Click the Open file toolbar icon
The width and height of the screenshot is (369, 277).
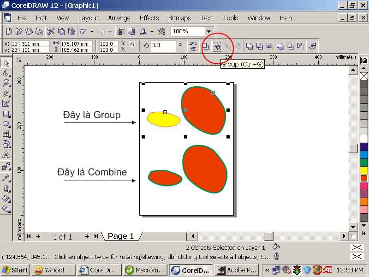point(19,31)
